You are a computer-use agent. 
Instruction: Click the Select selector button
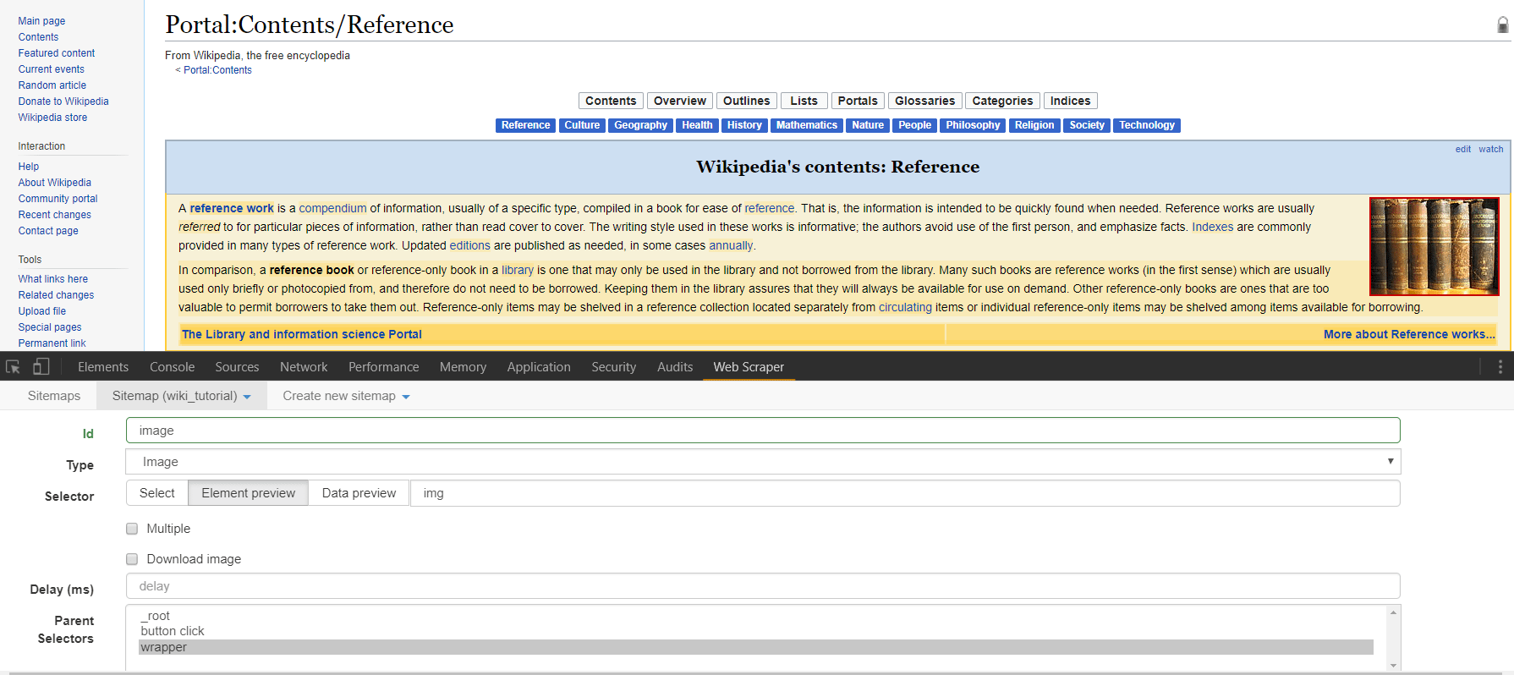[x=157, y=493]
